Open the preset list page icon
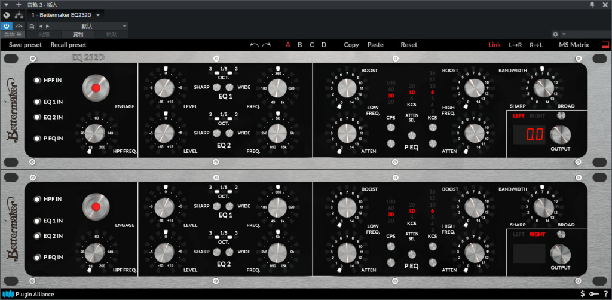Viewport: 612px width, 300px height. pos(32,26)
